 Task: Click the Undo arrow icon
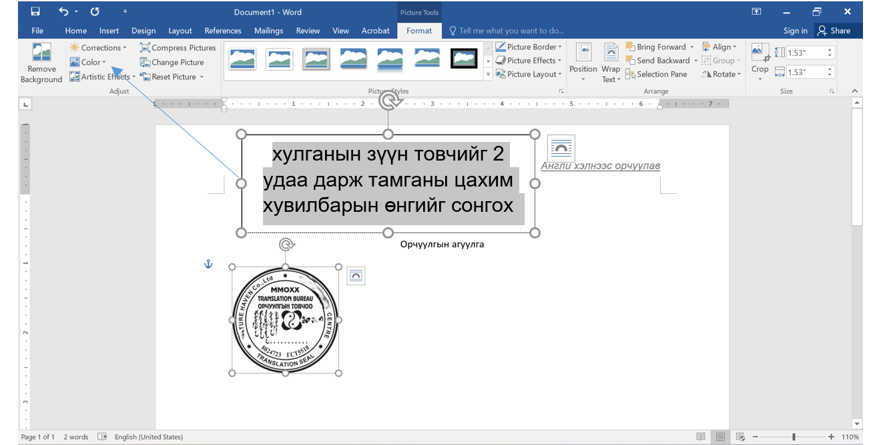click(x=63, y=12)
